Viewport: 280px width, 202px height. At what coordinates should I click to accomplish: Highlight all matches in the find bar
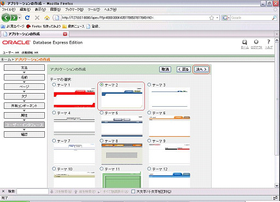(x=113, y=192)
